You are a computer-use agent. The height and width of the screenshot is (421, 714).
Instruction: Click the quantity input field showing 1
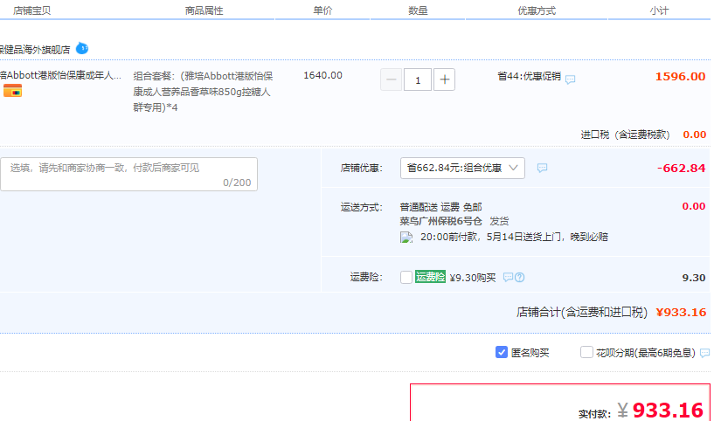[418, 79]
